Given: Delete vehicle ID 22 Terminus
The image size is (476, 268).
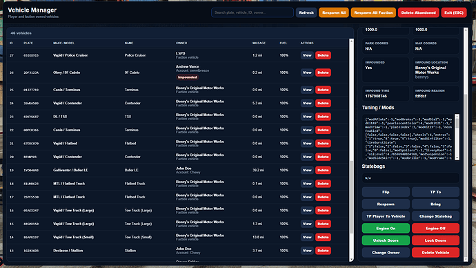Looking at the screenshot, I should tap(323, 130).
